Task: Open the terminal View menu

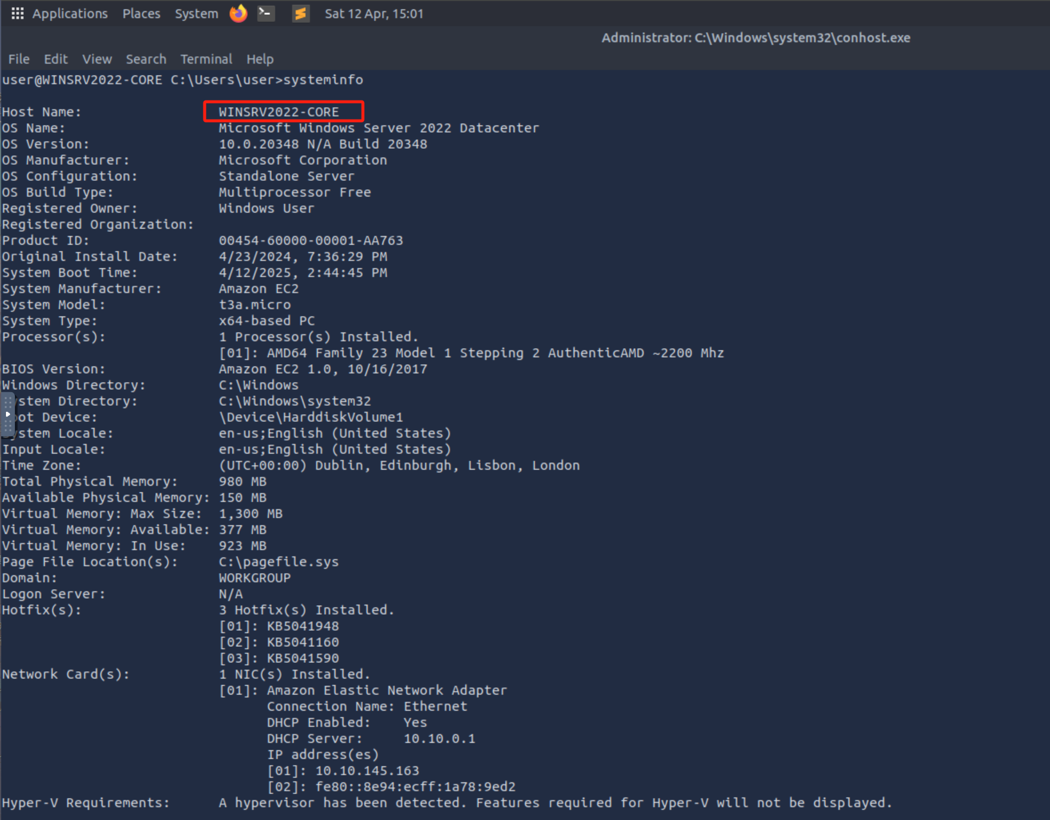Action: click(x=97, y=59)
